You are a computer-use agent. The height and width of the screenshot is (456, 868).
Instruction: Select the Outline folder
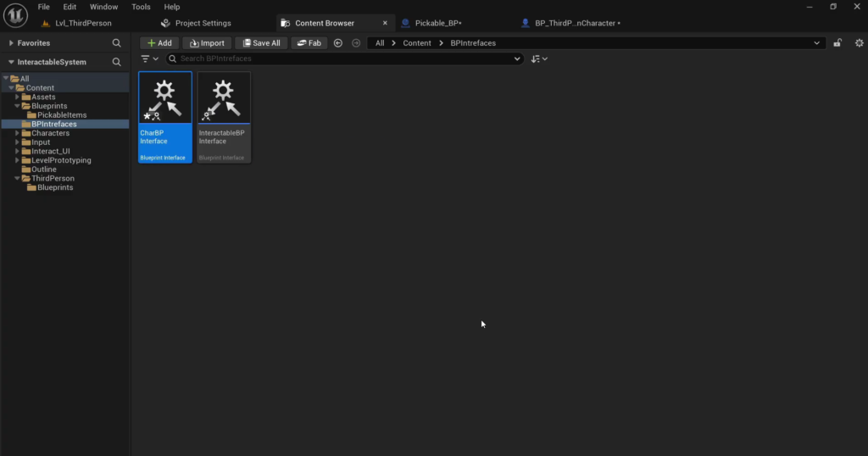[x=44, y=170]
